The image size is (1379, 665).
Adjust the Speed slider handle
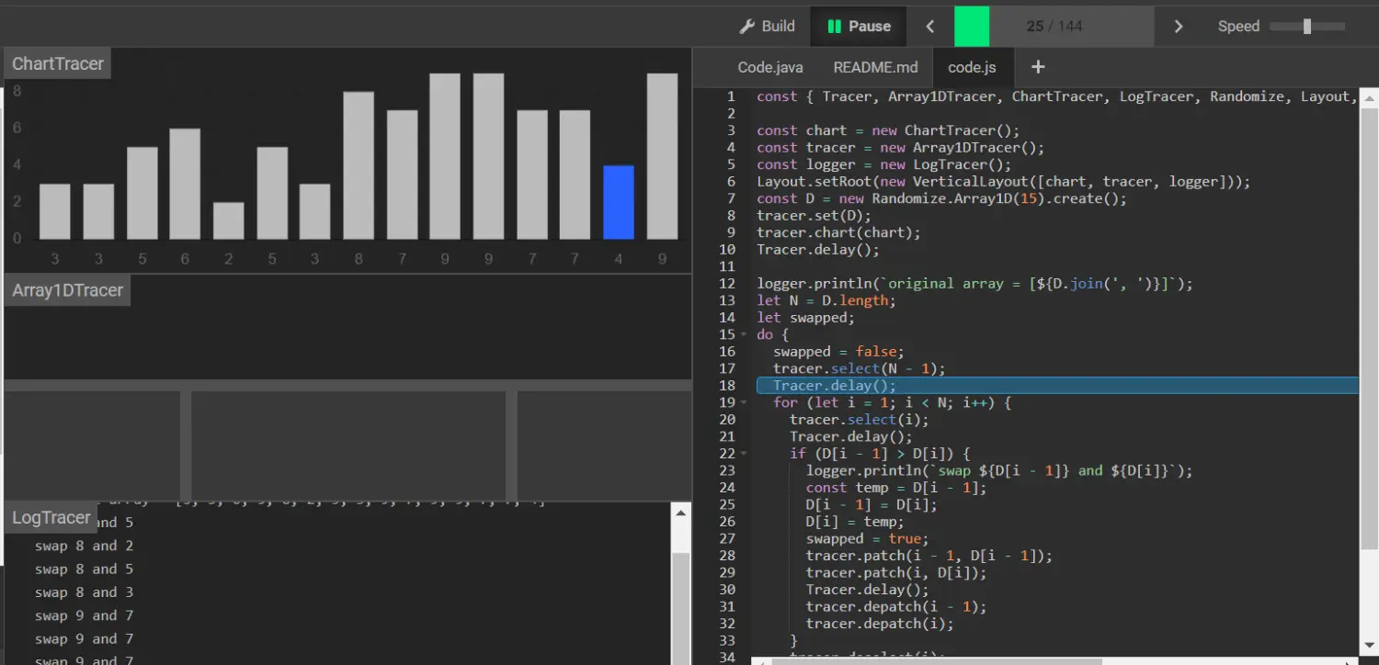(1307, 27)
